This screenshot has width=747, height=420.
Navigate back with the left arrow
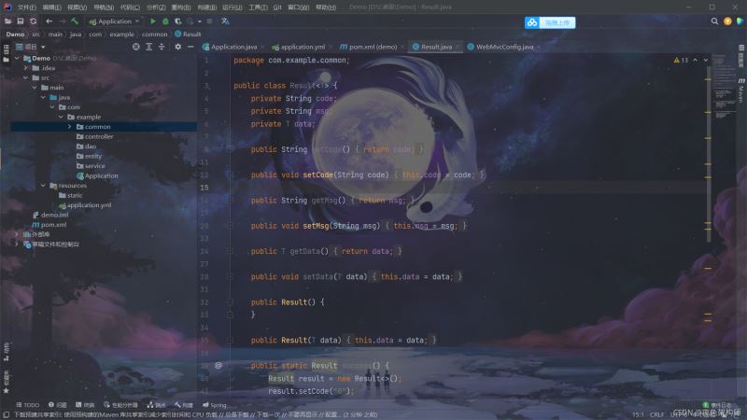(x=49, y=21)
